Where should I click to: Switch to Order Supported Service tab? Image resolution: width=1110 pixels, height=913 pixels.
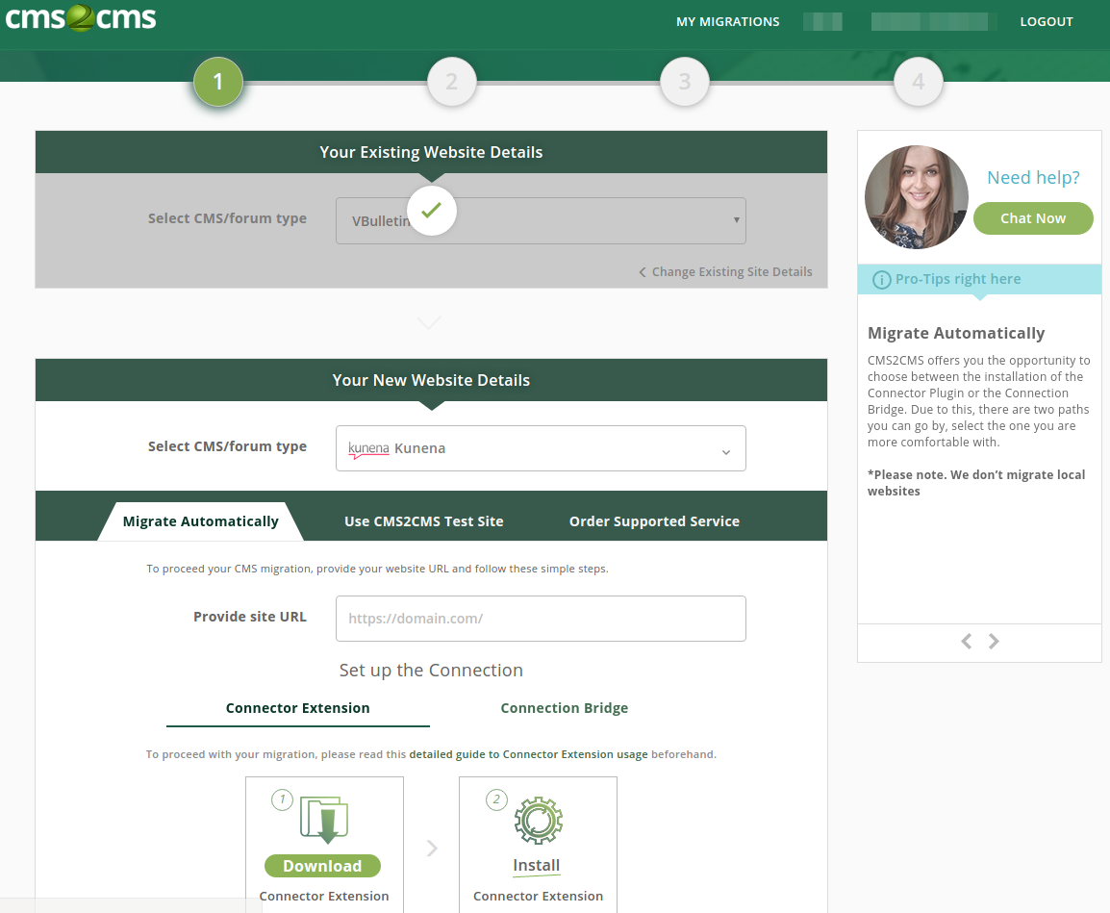654,521
